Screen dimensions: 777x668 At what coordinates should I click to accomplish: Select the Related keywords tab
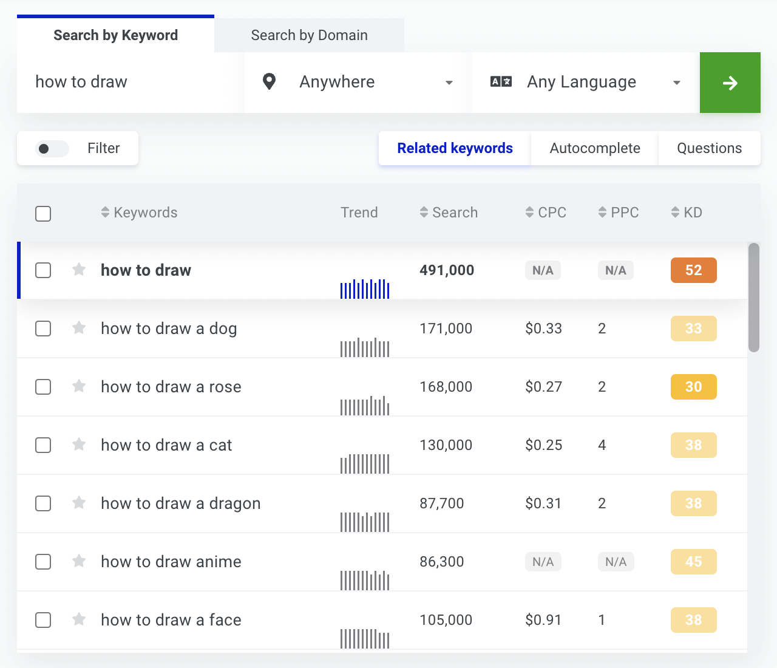455,148
